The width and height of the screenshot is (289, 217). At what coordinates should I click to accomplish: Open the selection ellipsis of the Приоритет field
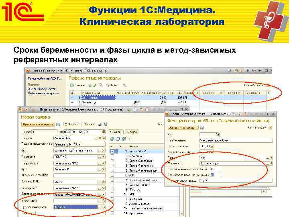[x=100, y=157]
